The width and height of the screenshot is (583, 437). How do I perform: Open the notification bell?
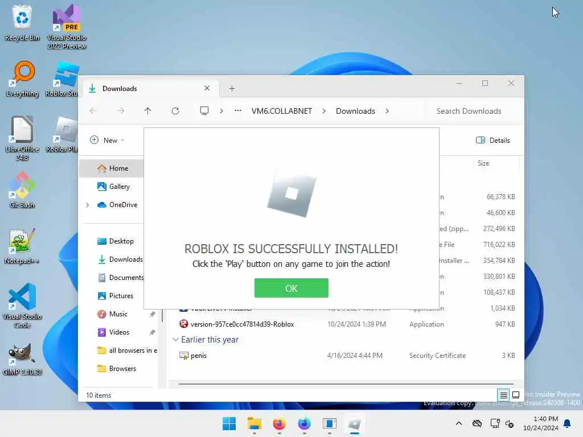pos(567,423)
